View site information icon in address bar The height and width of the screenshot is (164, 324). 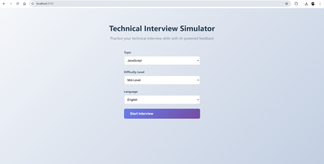(x=33, y=4)
